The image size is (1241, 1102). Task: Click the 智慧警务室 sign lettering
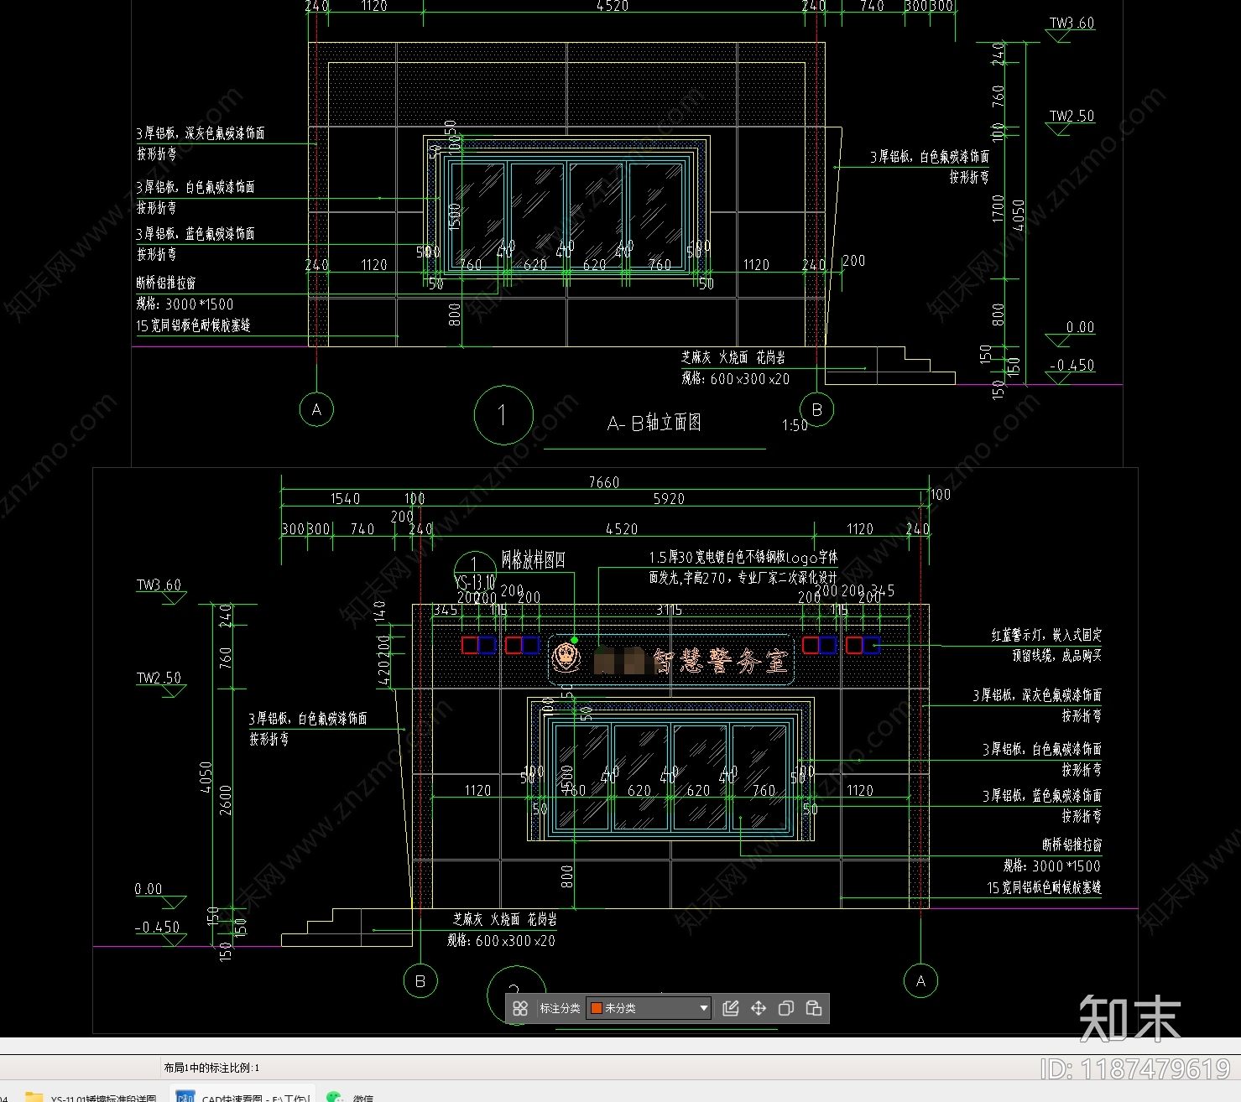721,661
